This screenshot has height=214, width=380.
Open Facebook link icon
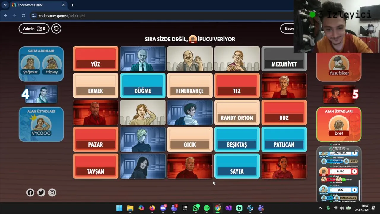(x=30, y=193)
